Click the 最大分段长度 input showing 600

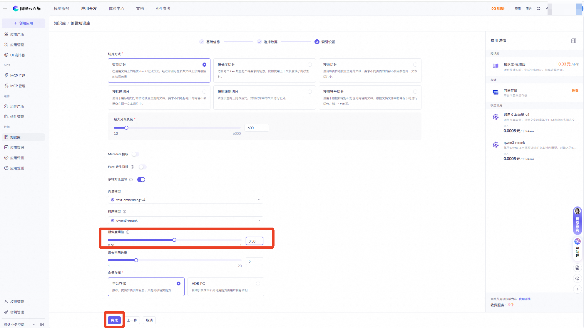(x=257, y=128)
